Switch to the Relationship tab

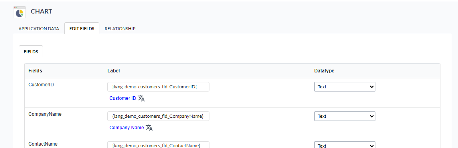pyautogui.click(x=120, y=29)
